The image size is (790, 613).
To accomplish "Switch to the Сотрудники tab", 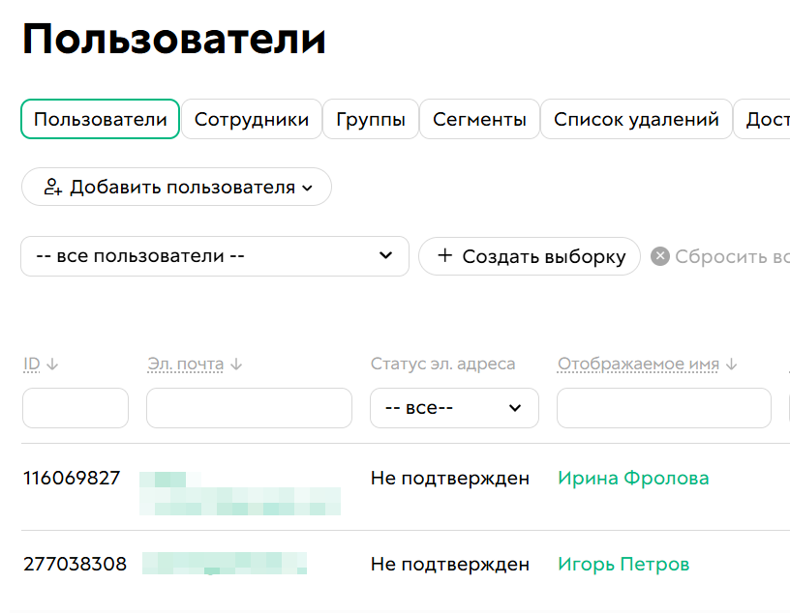I will point(252,118).
